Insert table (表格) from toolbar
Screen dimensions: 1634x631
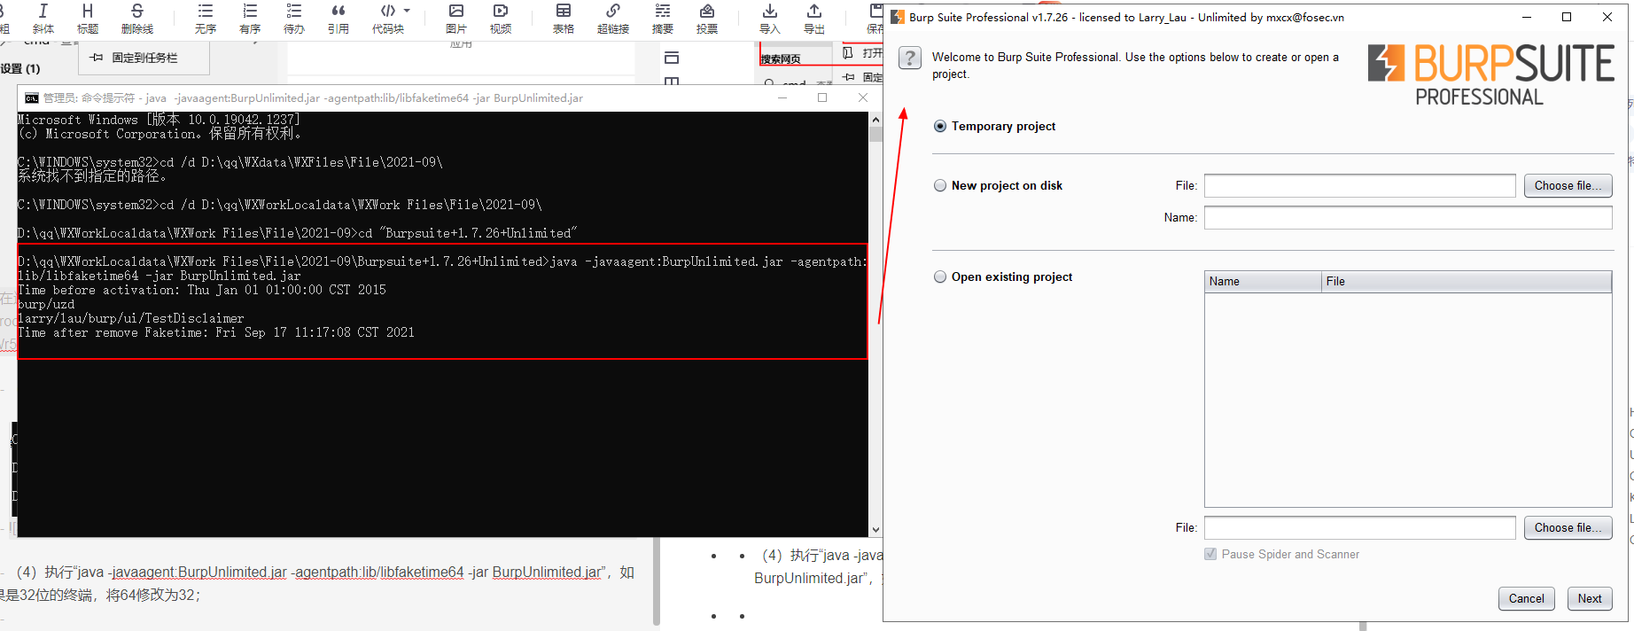(x=564, y=18)
